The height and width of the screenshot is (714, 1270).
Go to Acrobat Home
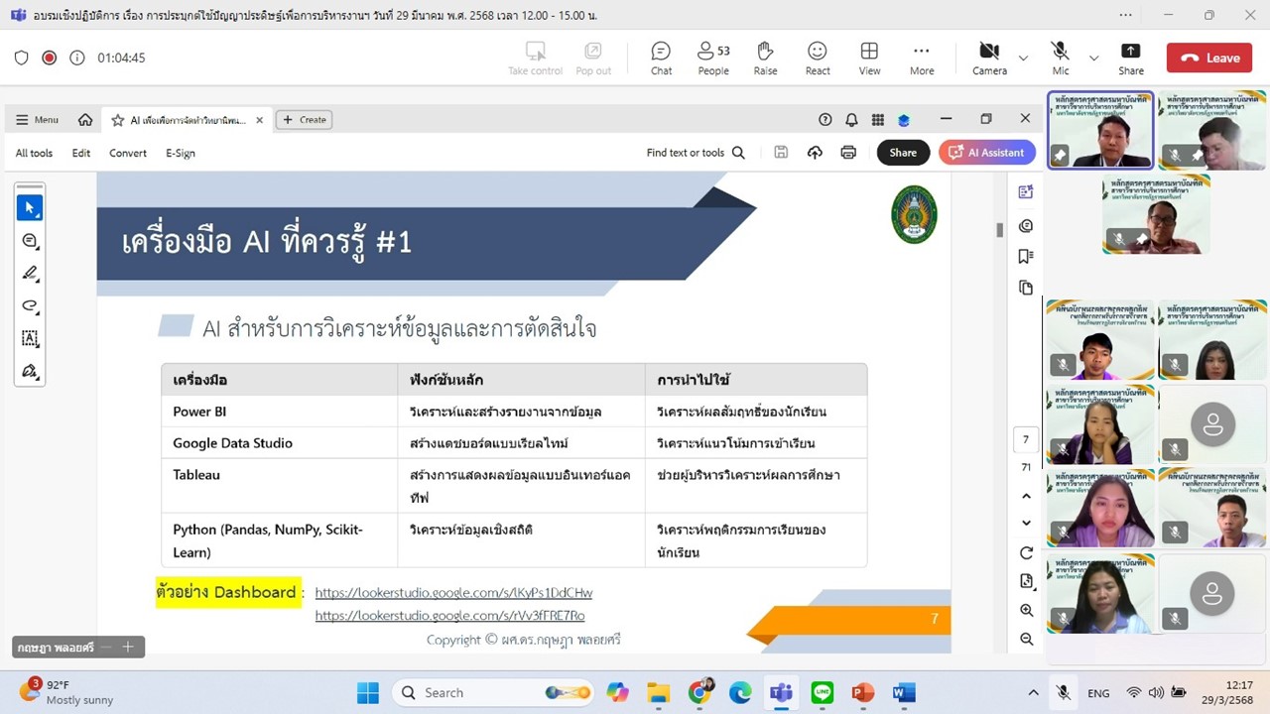[85, 120]
